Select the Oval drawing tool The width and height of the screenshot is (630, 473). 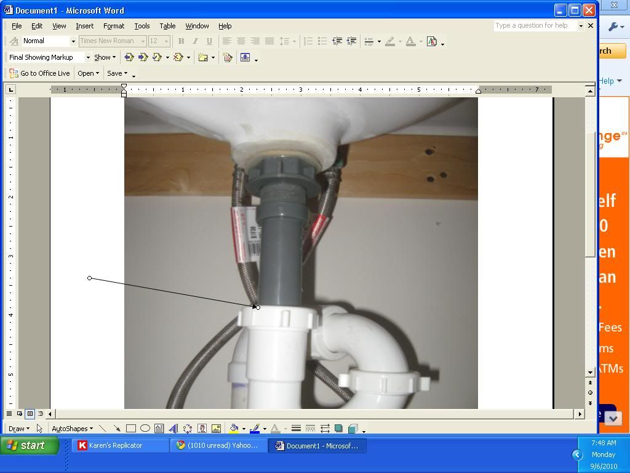[x=145, y=428]
